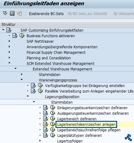Select Lagerbereichskennzeichen anlegen text
Image resolution: width=134 pixels, height=143 pixels.
pyautogui.click(x=86, y=125)
